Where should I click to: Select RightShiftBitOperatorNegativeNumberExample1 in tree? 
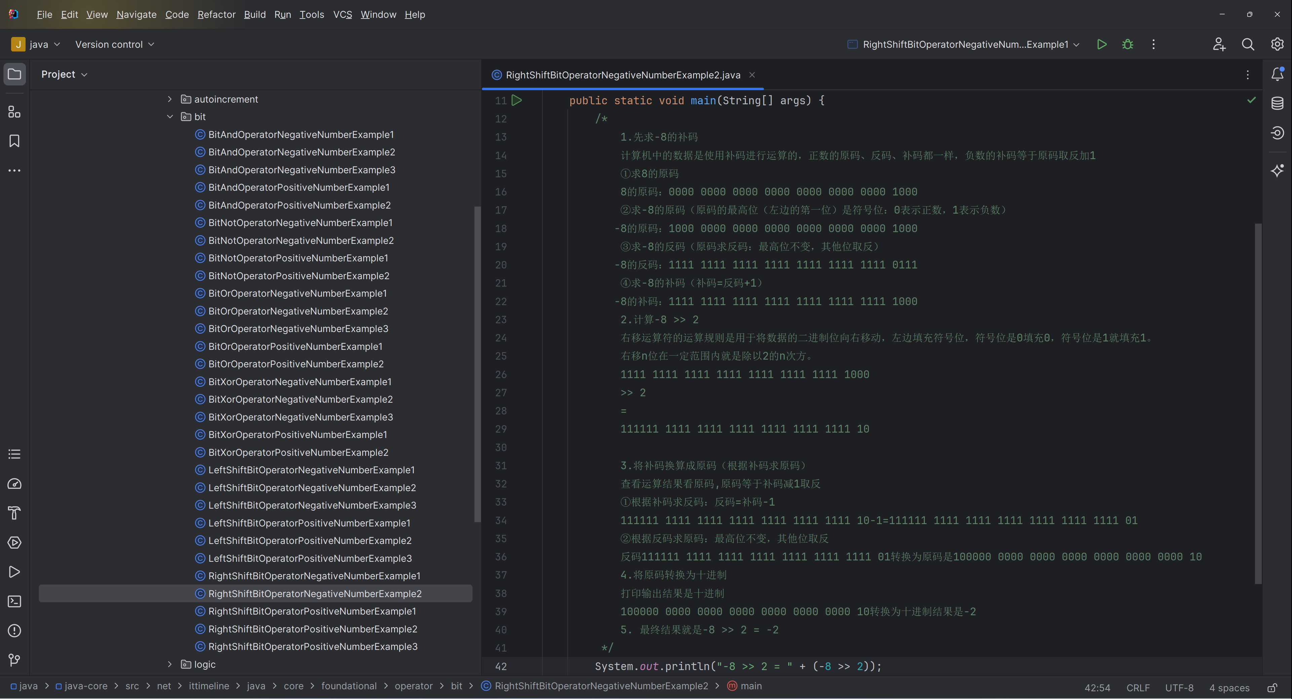[314, 576]
